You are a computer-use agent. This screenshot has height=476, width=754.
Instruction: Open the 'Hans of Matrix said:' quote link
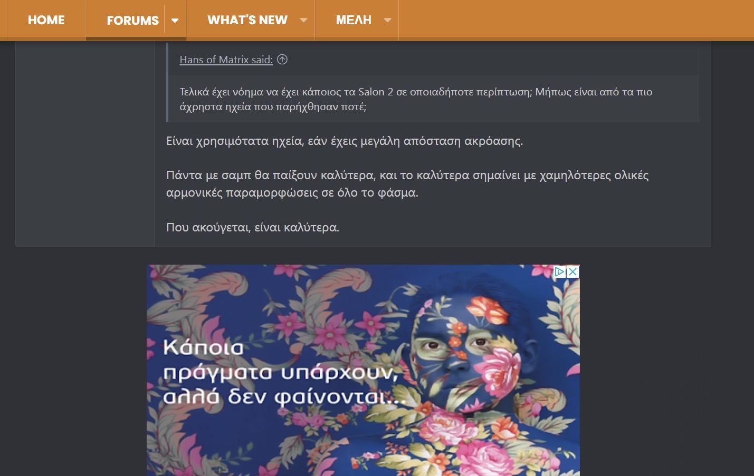click(226, 60)
